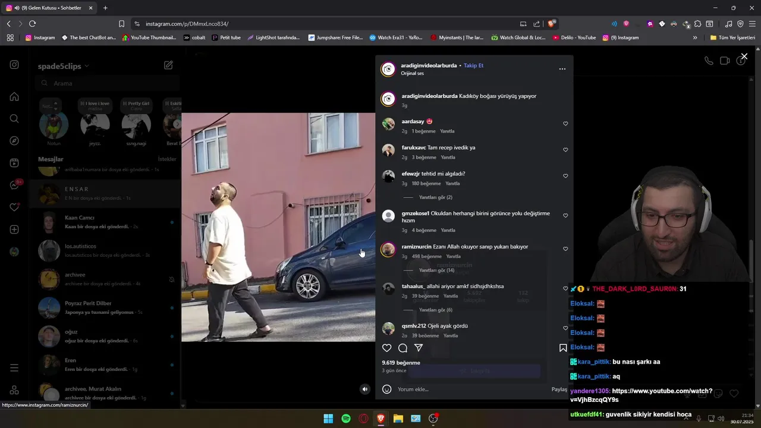Open emoji picker in comment box
Viewport: 761px width, 428px height.
(386, 389)
